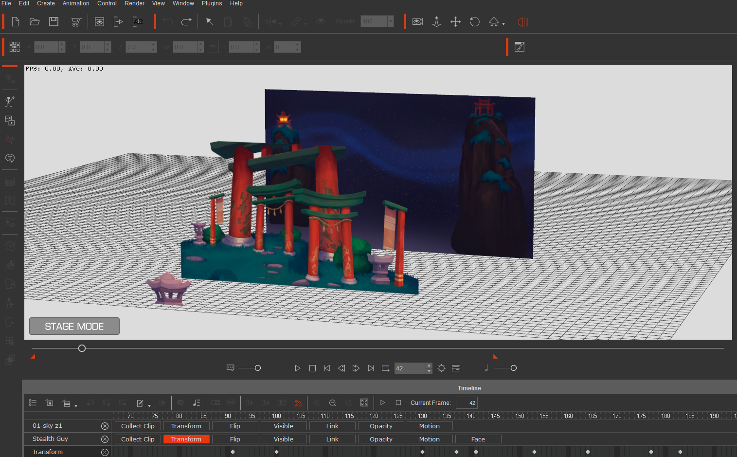Show the timeline panel icon
The image size is (737, 457).
click(456, 368)
